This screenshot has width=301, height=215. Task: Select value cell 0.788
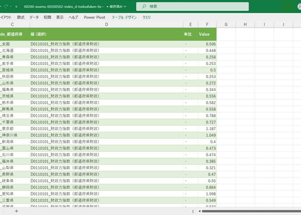tap(207, 116)
